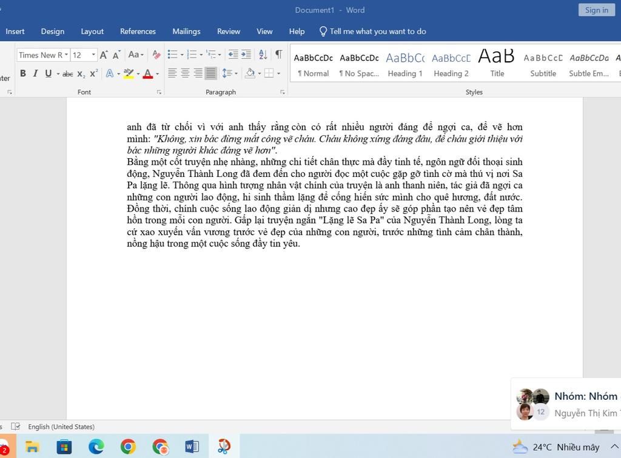Toggle strikethrough text formatting

(68, 73)
